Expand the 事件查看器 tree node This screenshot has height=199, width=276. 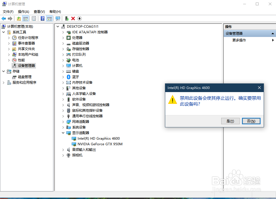[x=9, y=43]
